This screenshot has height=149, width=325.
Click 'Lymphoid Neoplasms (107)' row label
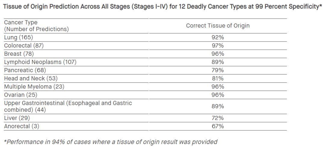[40, 62]
